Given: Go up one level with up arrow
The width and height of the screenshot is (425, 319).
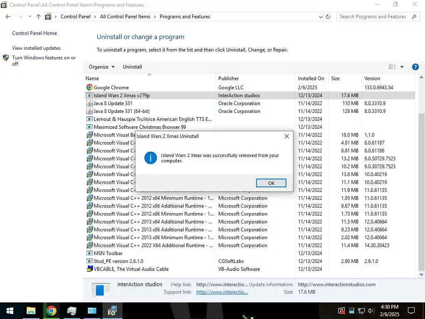Looking at the screenshot, I should 39,17.
